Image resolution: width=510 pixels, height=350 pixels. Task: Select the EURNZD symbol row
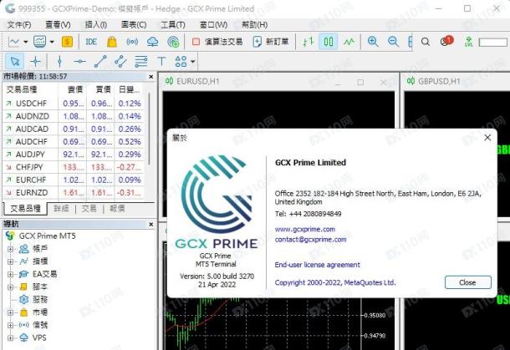(74, 192)
